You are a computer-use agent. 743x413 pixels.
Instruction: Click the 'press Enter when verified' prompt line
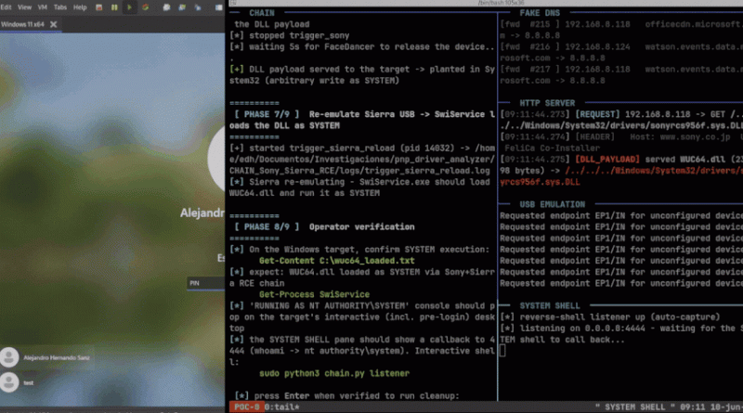346,395
